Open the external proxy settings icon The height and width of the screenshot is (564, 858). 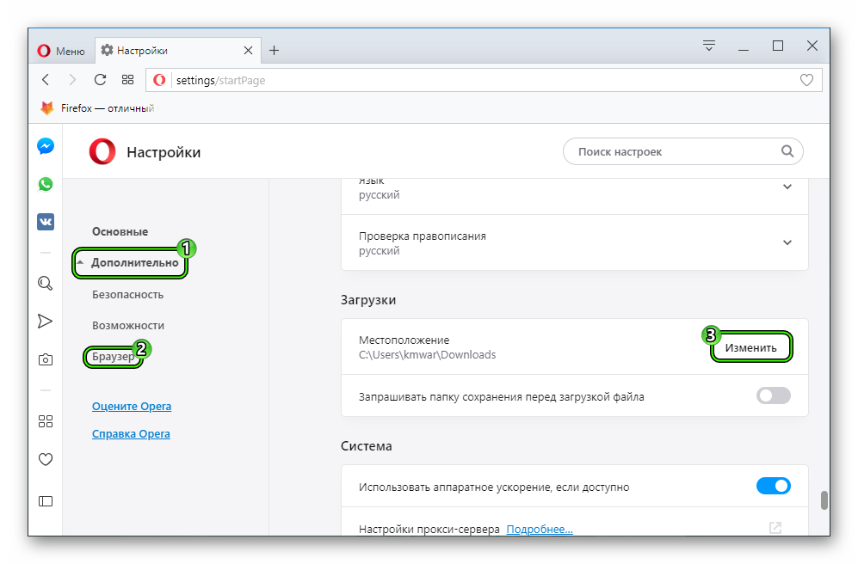pyautogui.click(x=775, y=527)
